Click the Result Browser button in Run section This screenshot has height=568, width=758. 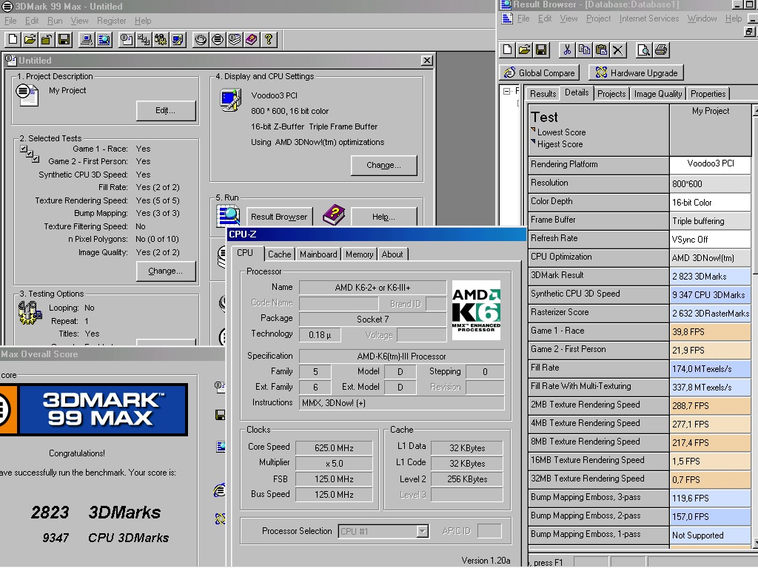tap(279, 217)
